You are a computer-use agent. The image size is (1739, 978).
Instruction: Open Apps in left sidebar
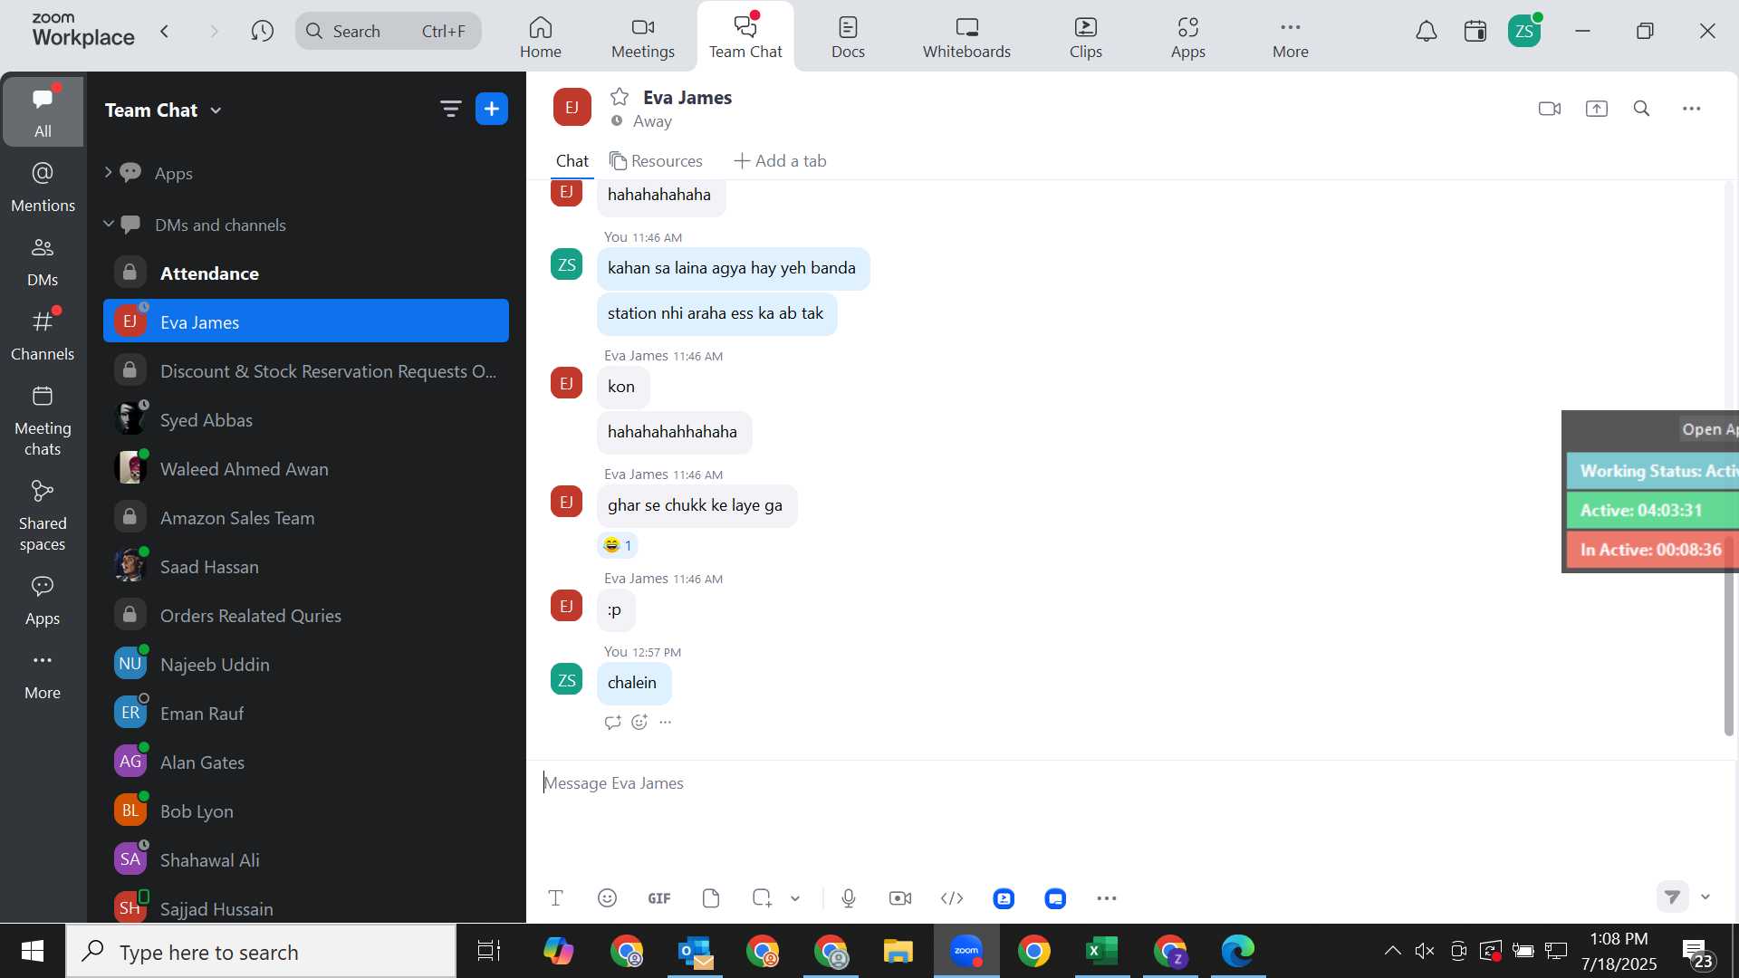[43, 601]
